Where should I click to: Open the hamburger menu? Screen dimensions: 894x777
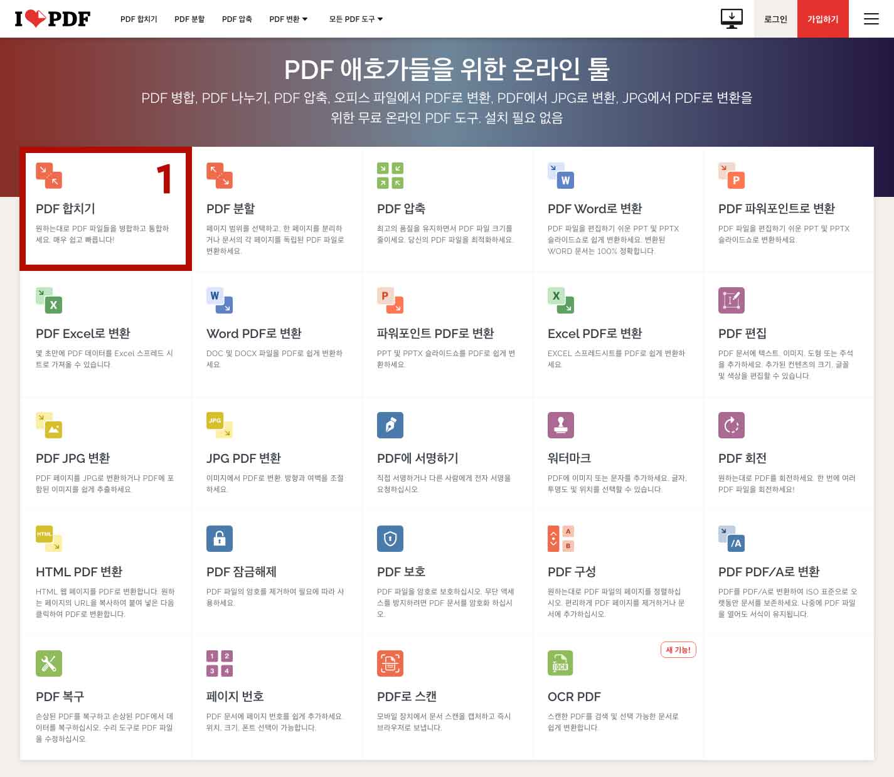click(871, 19)
